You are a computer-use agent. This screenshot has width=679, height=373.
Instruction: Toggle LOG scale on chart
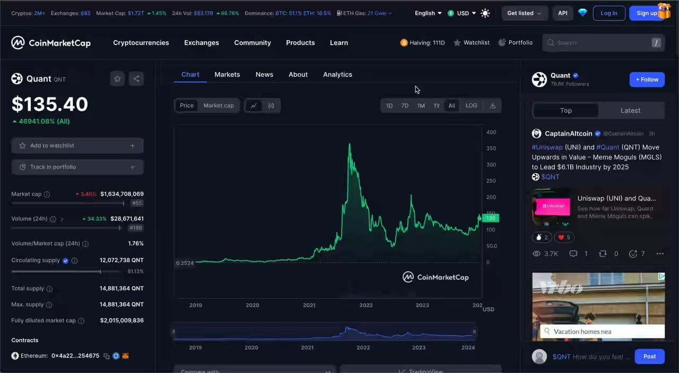point(471,105)
